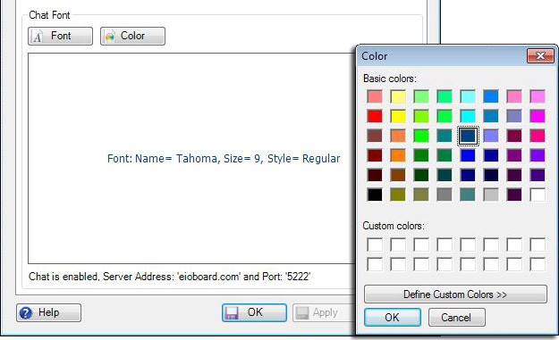Click the settings window OK button with disk icon
The image size is (559, 340).
click(254, 312)
